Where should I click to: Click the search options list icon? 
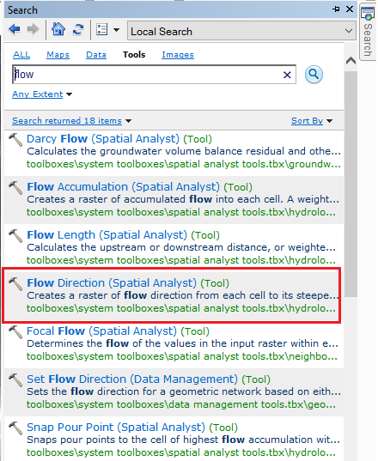101,29
